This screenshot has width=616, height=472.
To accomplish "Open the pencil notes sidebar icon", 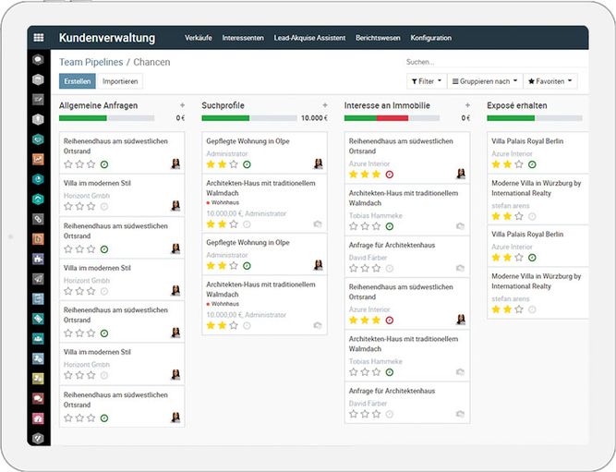I will pyautogui.click(x=38, y=100).
